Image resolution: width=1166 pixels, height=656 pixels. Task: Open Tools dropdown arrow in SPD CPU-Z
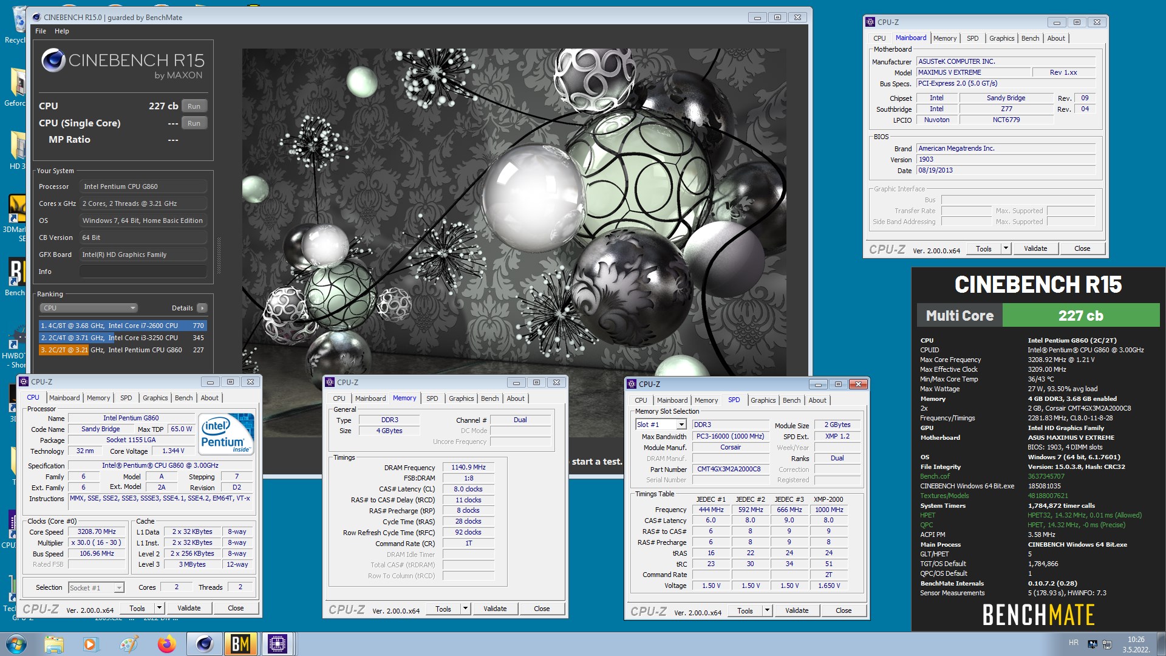(767, 610)
